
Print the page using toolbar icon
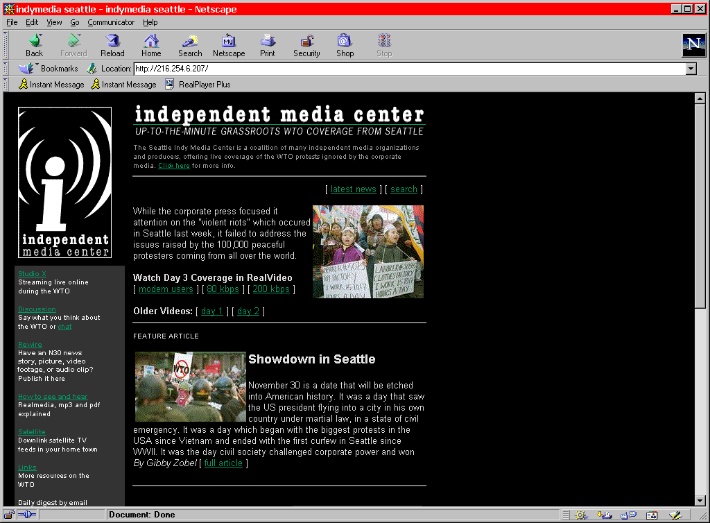268,45
